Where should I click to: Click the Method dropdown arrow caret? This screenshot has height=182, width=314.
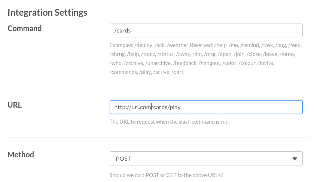295,158
